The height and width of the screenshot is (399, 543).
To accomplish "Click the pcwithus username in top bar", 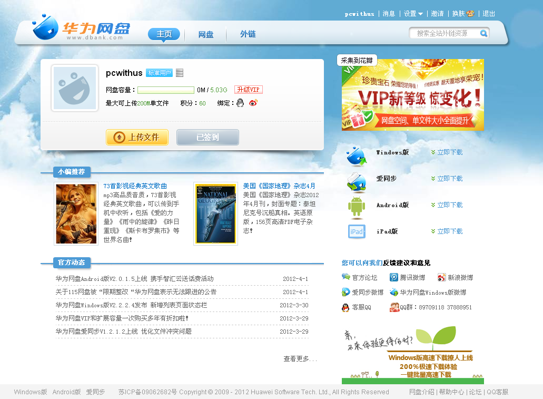I will (360, 14).
